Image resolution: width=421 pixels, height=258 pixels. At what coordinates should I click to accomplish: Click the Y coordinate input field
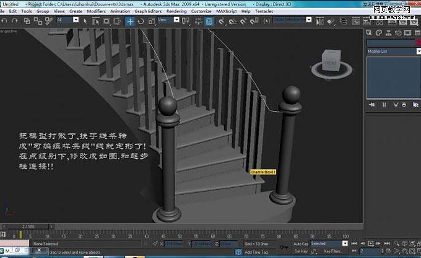201,244
